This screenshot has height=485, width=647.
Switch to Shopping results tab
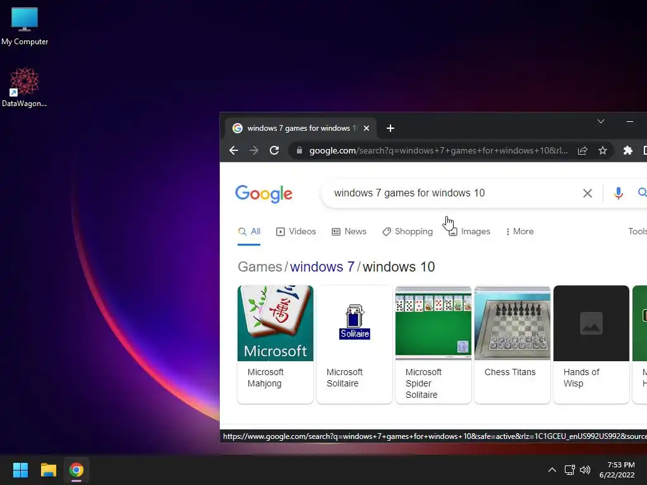(408, 232)
